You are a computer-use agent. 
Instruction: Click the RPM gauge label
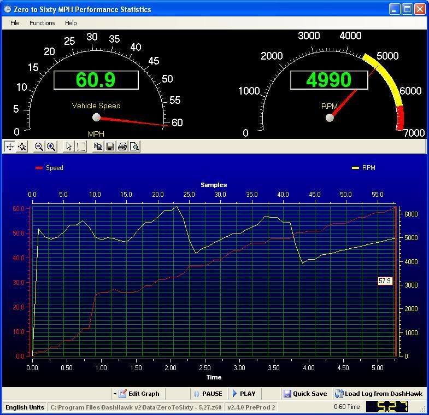coord(330,106)
